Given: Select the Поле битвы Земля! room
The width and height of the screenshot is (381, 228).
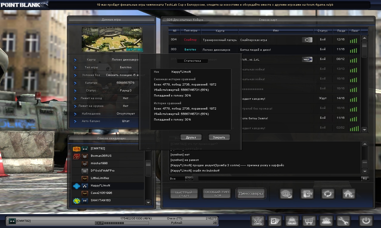Looking at the screenshot, I should [264, 118].
